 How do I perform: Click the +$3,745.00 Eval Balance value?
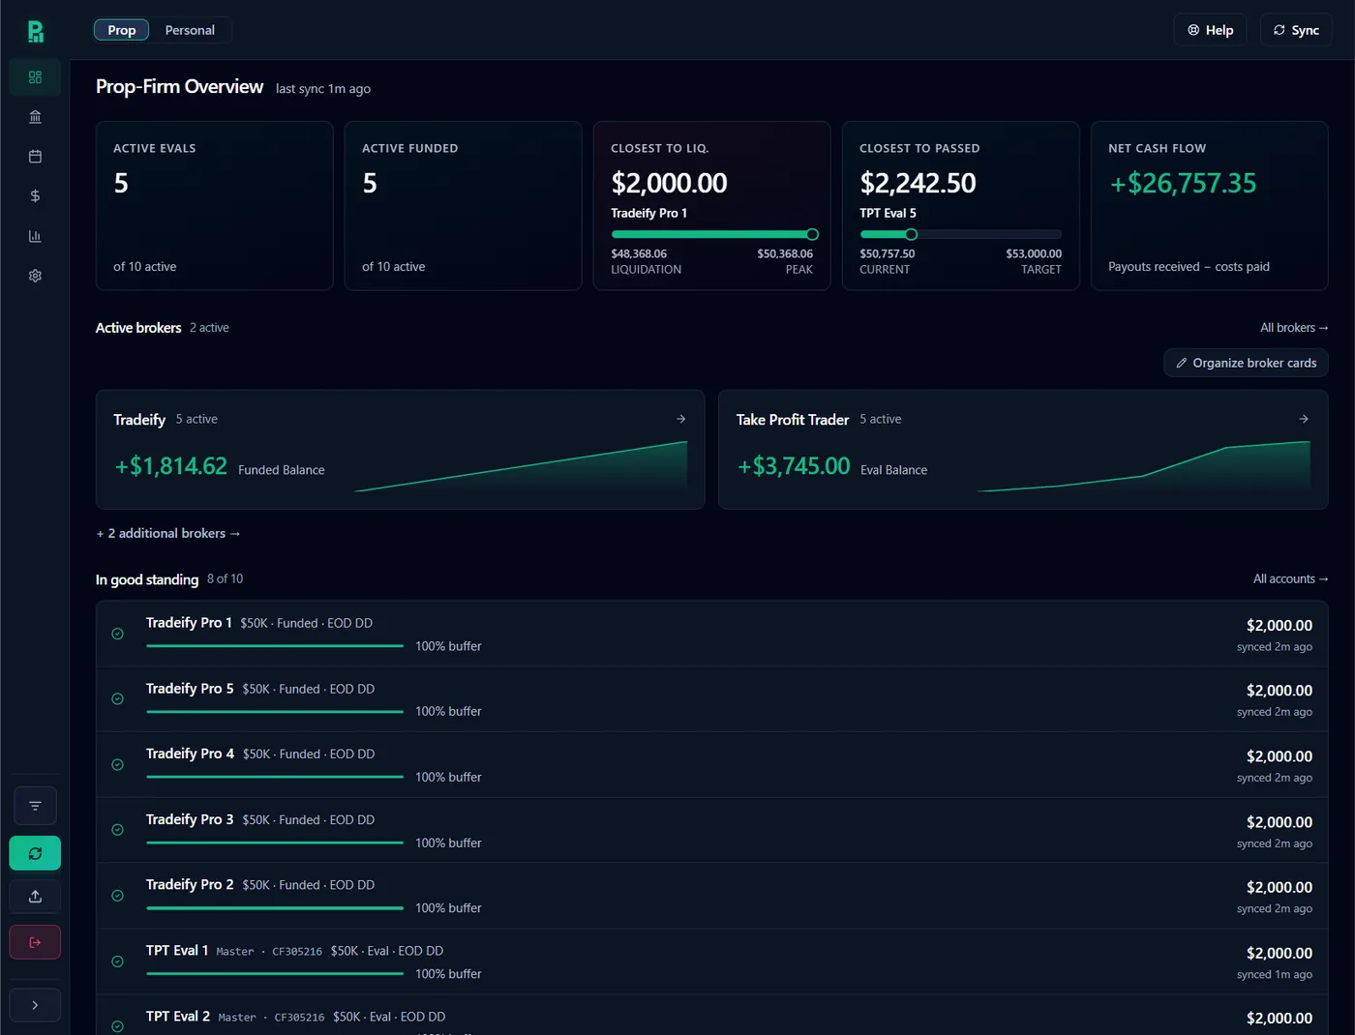[794, 466]
